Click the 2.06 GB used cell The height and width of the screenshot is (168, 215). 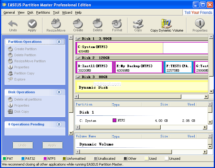coord(189,121)
